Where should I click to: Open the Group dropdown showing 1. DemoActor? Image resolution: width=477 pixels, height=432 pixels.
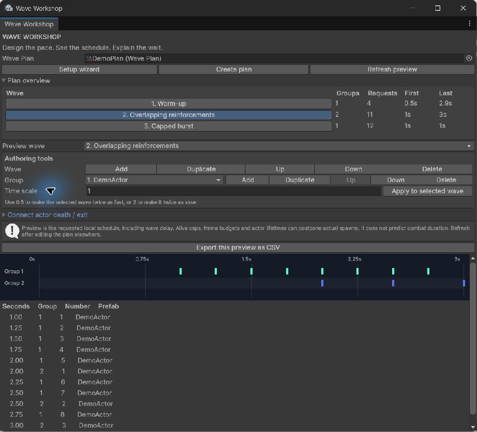coord(154,180)
